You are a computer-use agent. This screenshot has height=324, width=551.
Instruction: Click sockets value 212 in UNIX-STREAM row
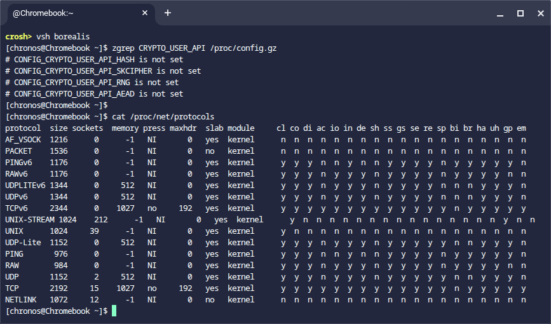[101, 220]
